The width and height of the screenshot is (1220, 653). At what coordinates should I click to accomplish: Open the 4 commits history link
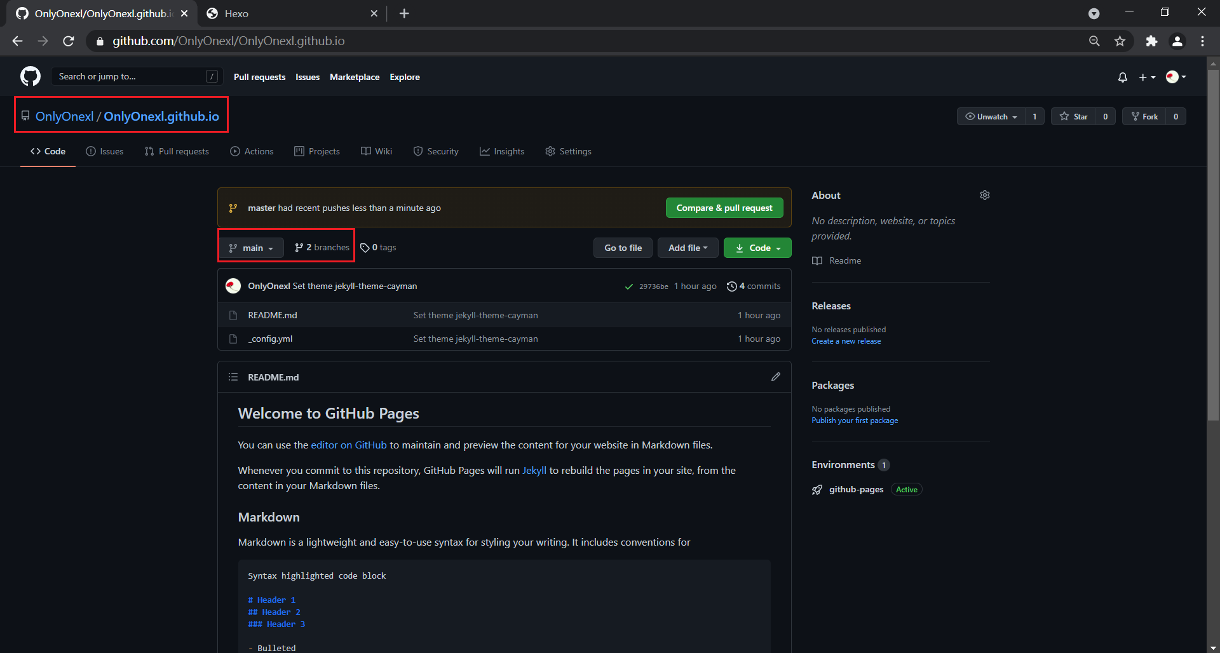754,286
